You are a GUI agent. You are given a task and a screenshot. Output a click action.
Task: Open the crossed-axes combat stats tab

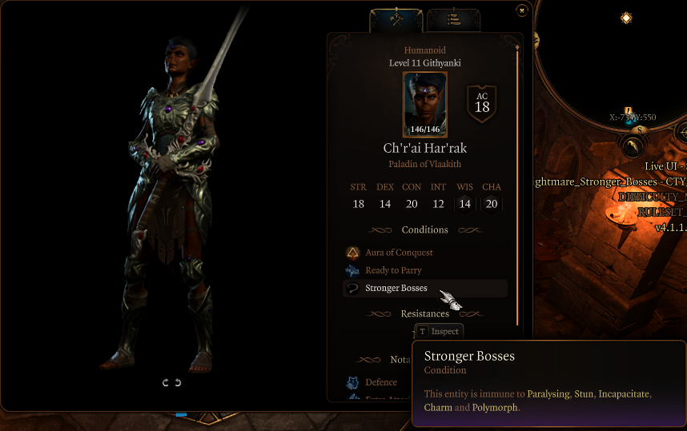tap(396, 20)
